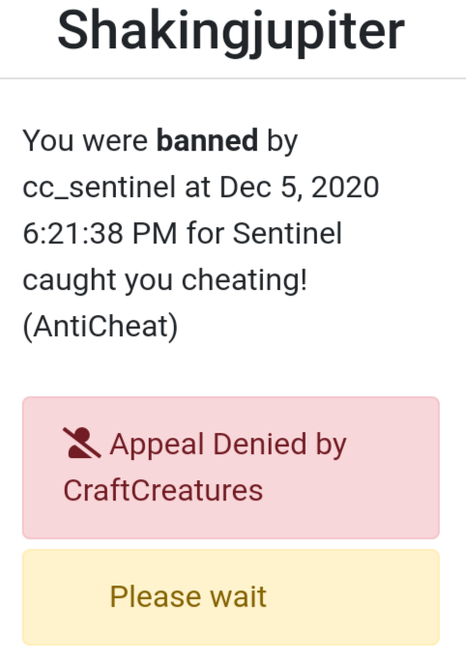Click the caught you cheating! text
The width and height of the screenshot is (466, 659).
click(165, 280)
